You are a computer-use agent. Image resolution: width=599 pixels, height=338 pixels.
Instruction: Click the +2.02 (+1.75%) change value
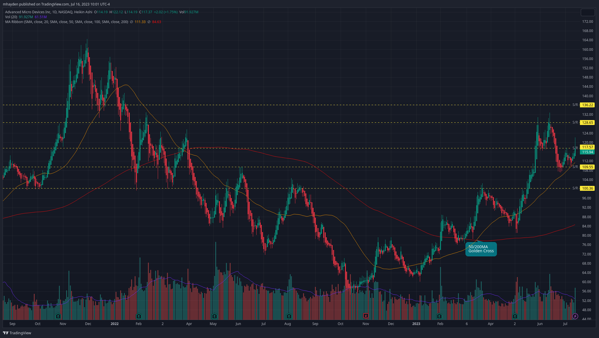tap(166, 12)
